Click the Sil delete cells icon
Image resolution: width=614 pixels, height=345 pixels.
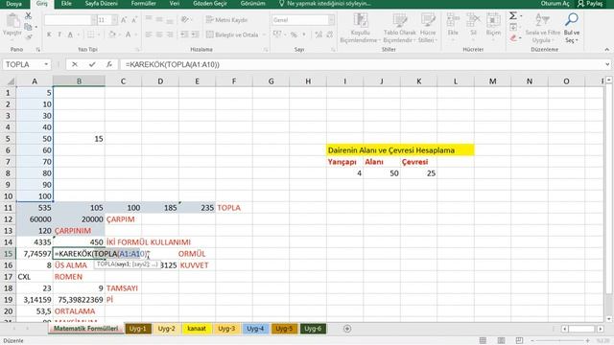[x=473, y=20]
